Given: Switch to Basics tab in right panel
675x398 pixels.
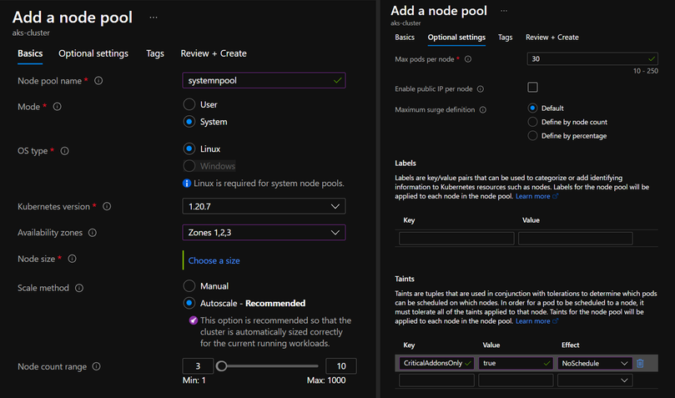Looking at the screenshot, I should tap(405, 38).
